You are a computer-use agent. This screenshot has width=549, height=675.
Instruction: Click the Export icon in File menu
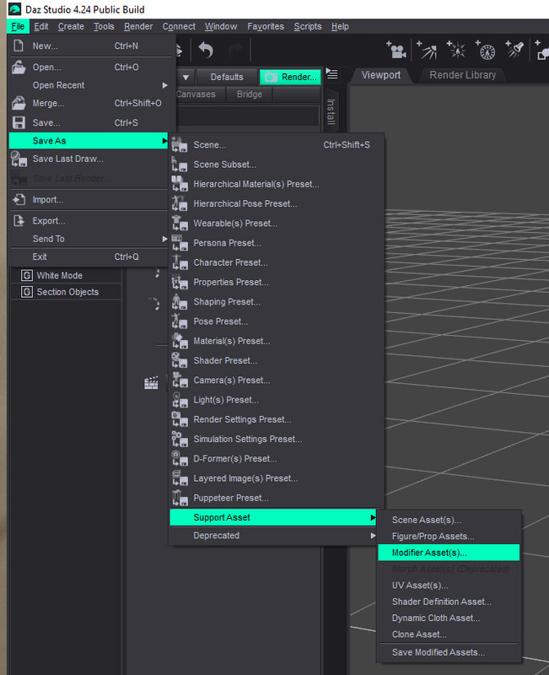pyautogui.click(x=19, y=221)
